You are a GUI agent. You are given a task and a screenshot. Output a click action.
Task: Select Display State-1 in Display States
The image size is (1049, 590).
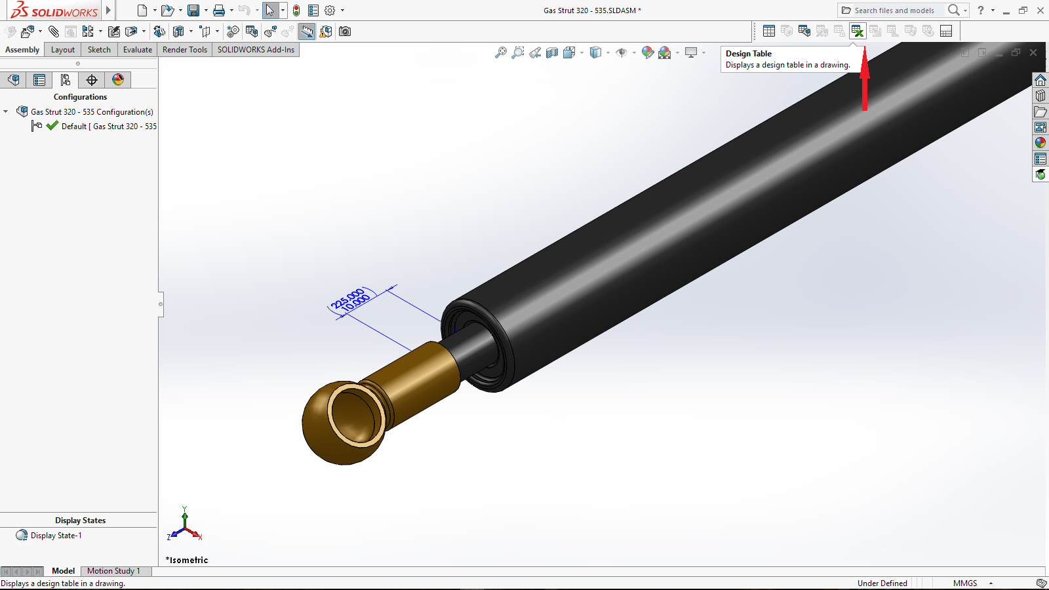[56, 536]
